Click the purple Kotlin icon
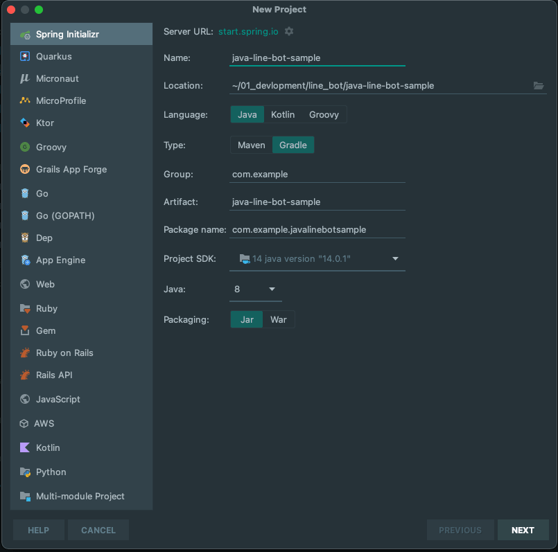This screenshot has height=552, width=558. pos(25,448)
